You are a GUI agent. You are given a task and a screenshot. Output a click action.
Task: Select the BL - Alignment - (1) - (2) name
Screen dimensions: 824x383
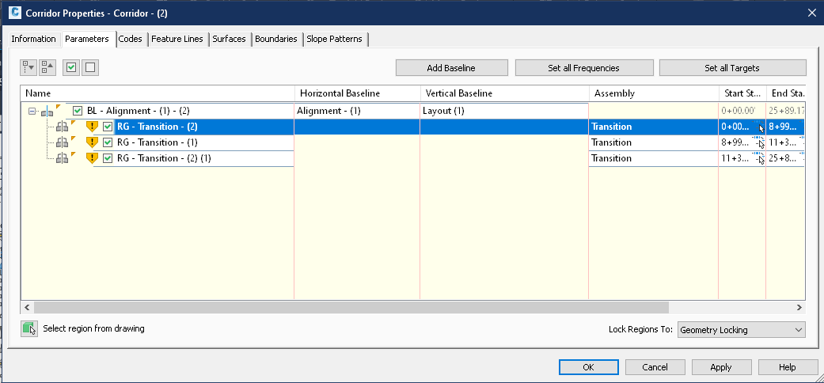(139, 112)
